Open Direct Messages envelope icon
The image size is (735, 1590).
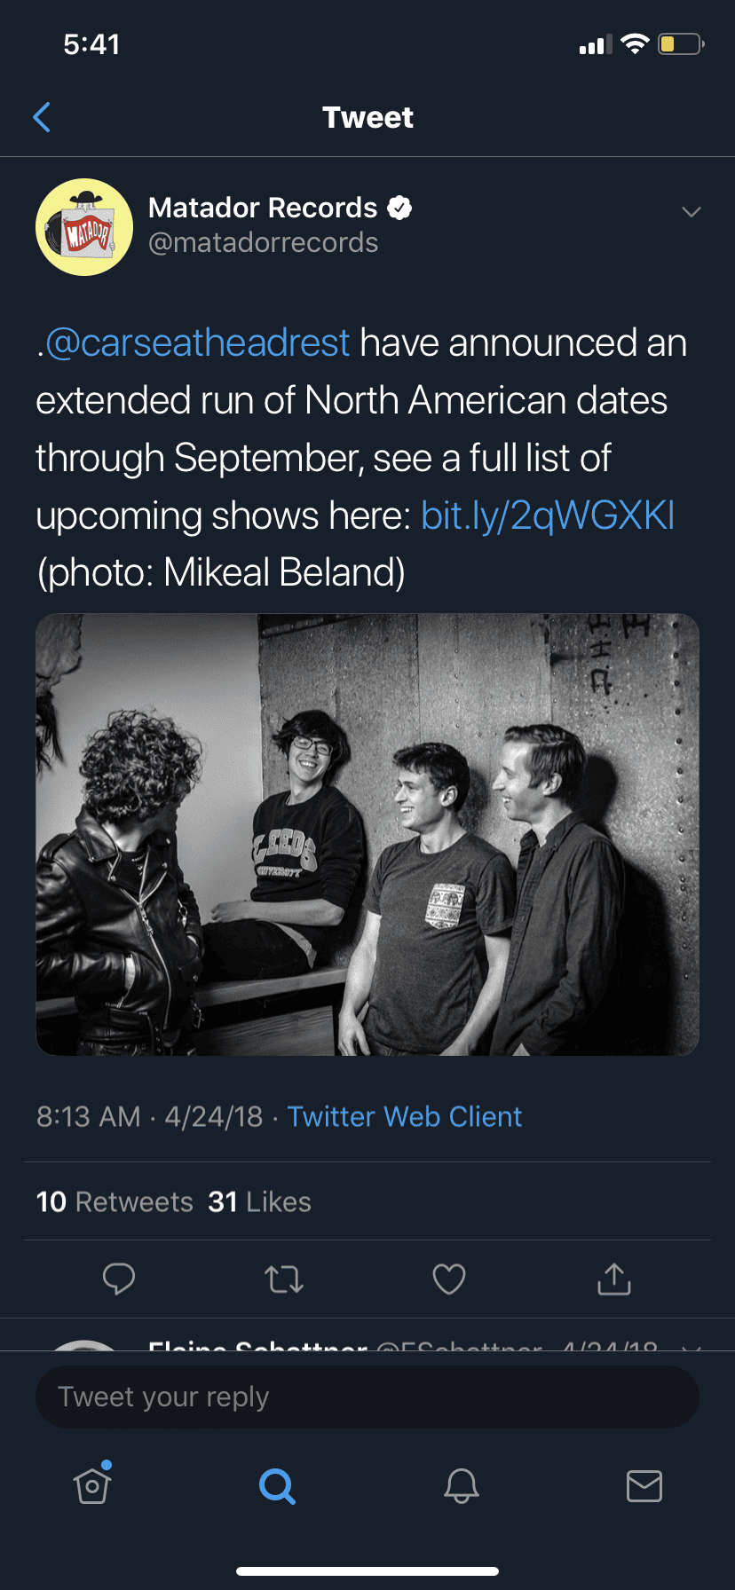[645, 1487]
